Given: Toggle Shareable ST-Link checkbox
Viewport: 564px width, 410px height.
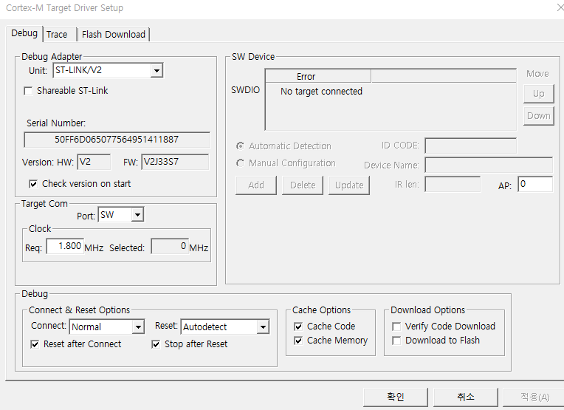Looking at the screenshot, I should [x=28, y=91].
